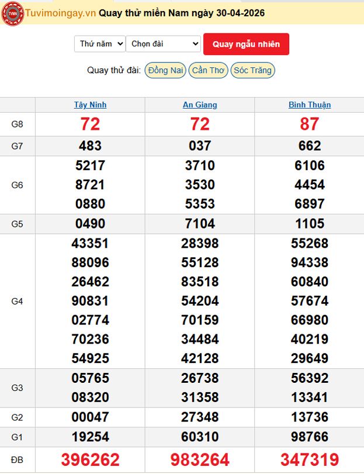The height and width of the screenshot is (474, 364).
Task: Open the Chọn đài station dropdown
Action: [163, 44]
